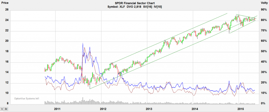Click the chart title 'SPDR Financial Sector Chart'

coord(134,3)
